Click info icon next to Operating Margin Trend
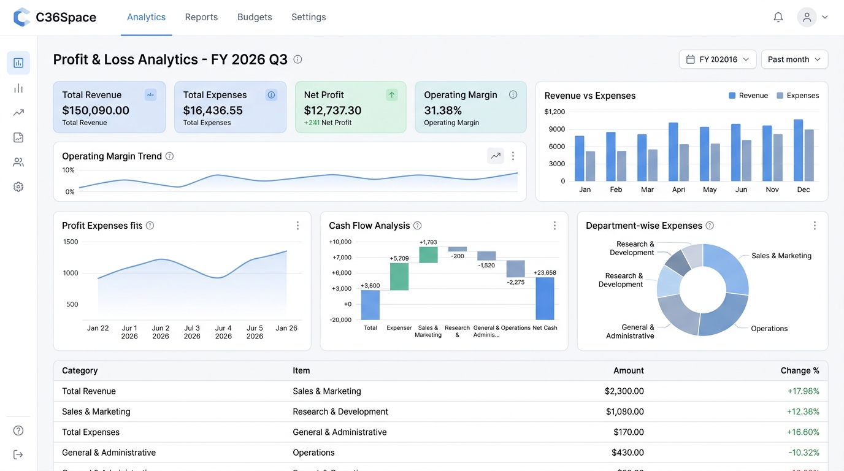Viewport: 844px width, 471px height. (169, 156)
